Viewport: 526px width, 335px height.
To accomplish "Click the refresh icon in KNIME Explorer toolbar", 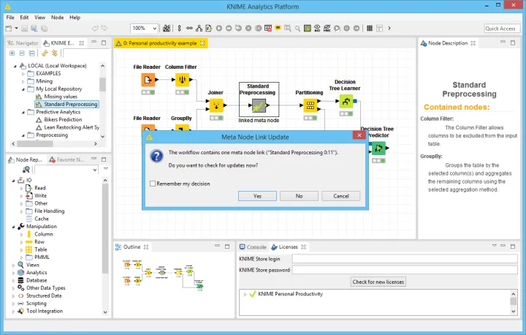I will pos(45,53).
